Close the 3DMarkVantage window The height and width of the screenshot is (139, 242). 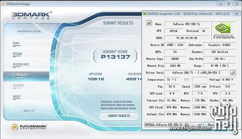click(237, 4)
